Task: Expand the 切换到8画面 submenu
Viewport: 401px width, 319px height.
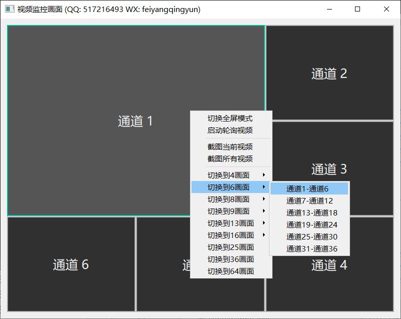Action: pos(230,199)
